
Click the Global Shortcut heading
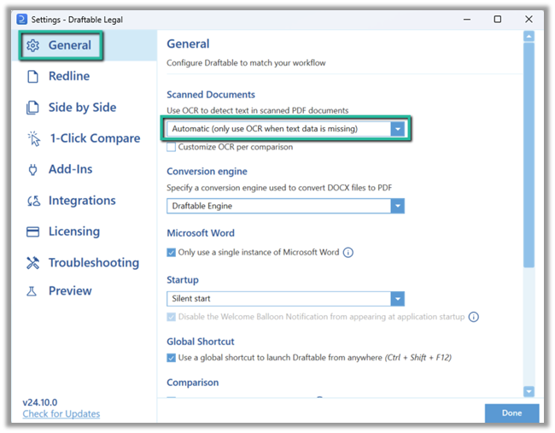coord(201,342)
